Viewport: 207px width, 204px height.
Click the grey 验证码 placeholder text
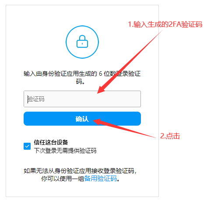[36, 99]
